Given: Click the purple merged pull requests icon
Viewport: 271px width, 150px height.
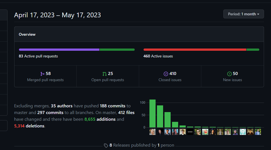Looking at the screenshot, I should click(x=42, y=74).
